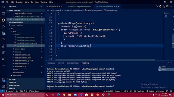The width and height of the screenshot is (174, 97).
Task: Open notifications bell in status bar
Action: click(171, 91)
